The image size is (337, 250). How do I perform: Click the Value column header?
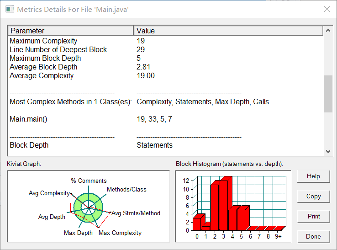click(228, 31)
